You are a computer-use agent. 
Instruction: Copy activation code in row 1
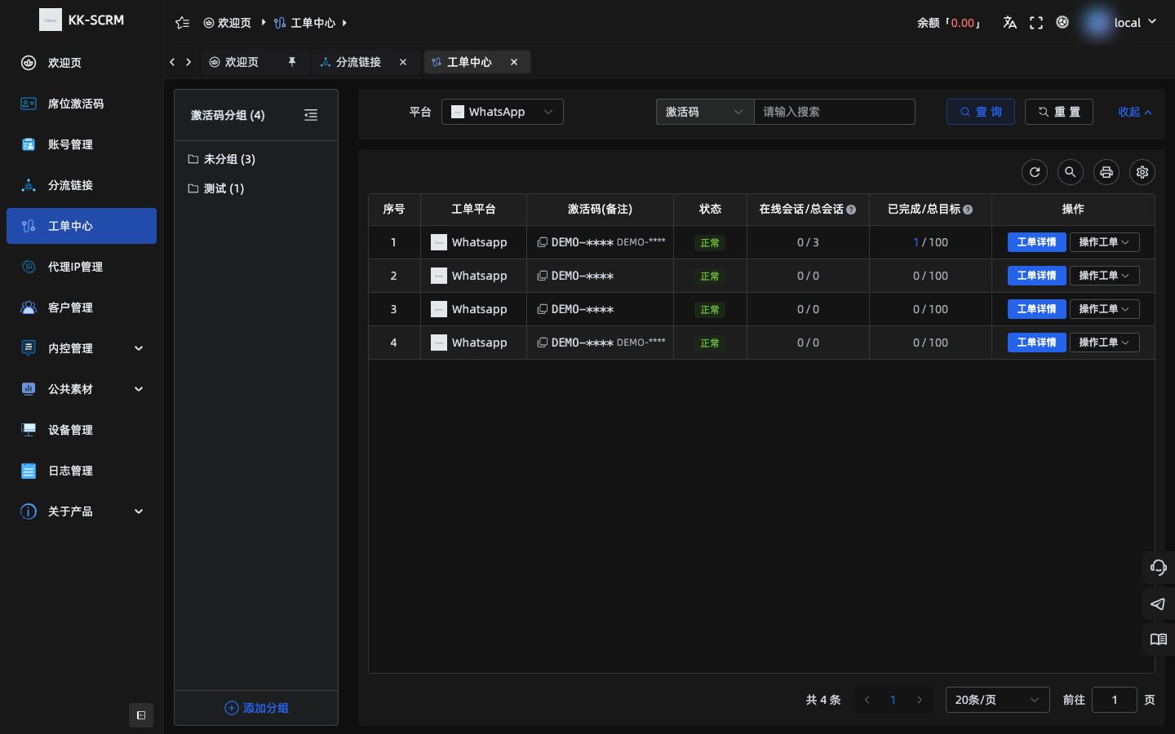point(542,242)
